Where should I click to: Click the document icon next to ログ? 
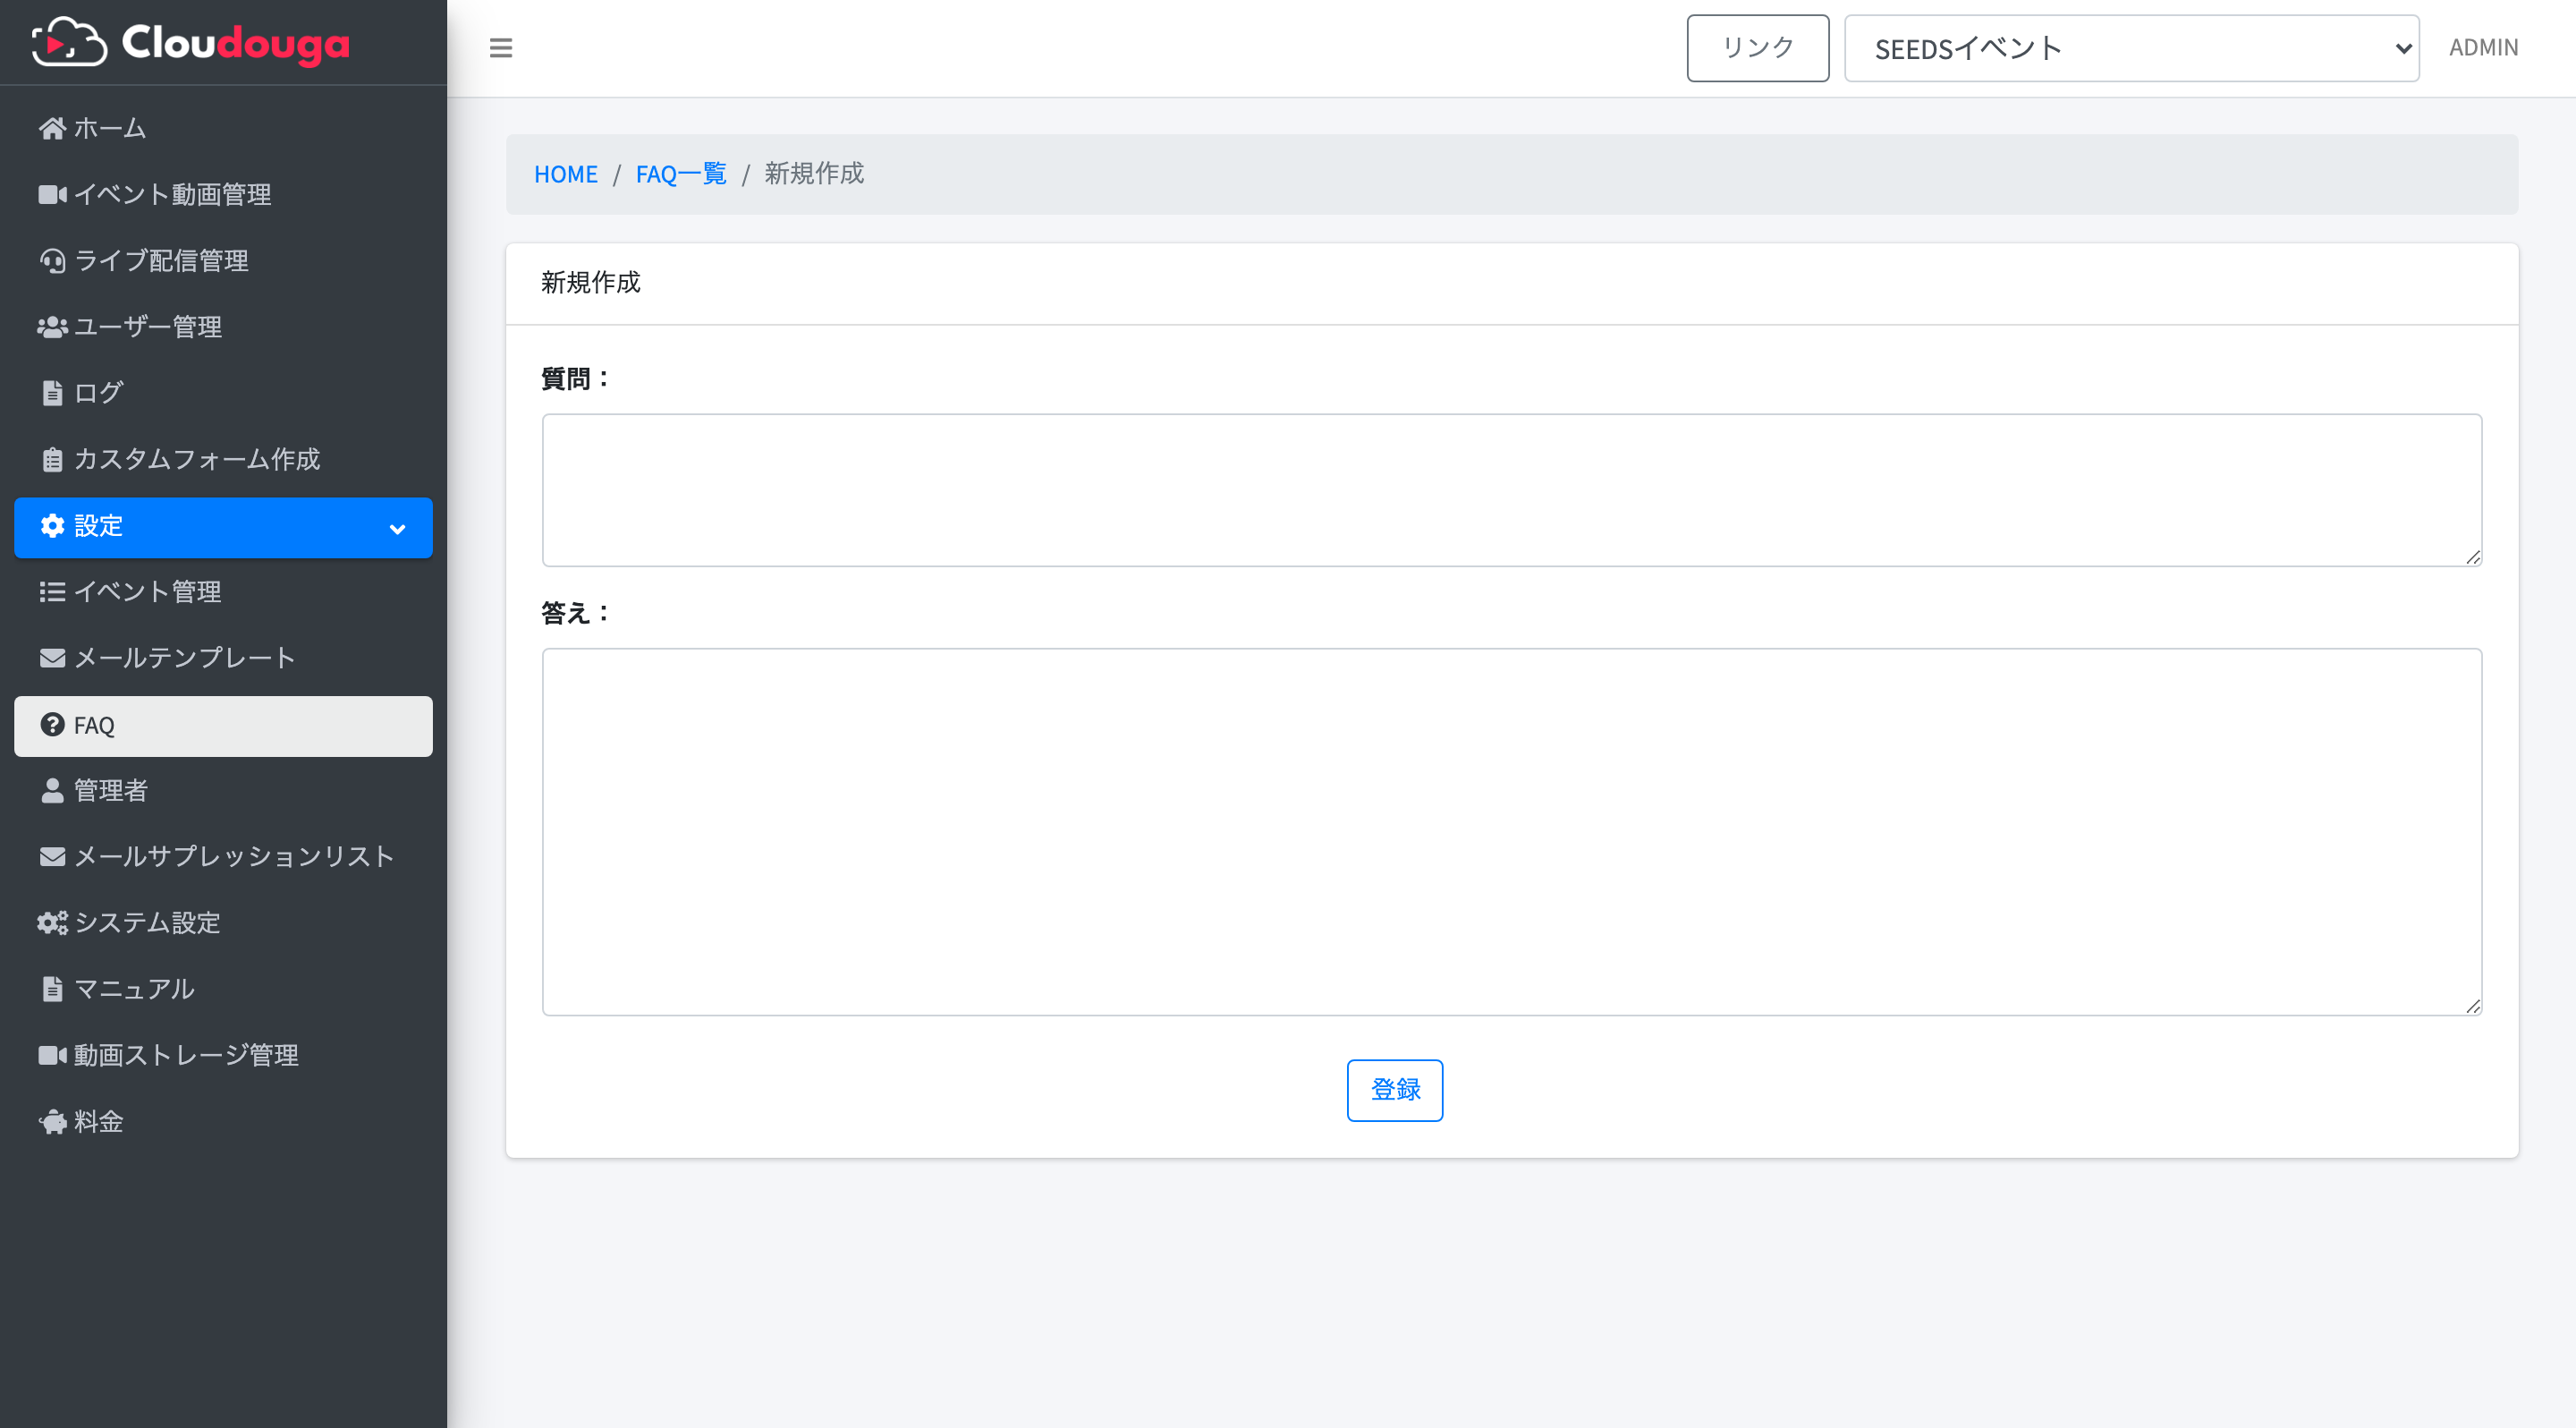(x=52, y=393)
